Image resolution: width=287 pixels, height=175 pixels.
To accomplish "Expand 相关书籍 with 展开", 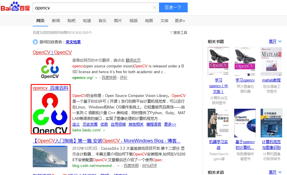I will [x=275, y=42].
